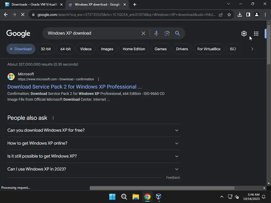Click the Microsoft favicon in the first result

coord(11,77)
